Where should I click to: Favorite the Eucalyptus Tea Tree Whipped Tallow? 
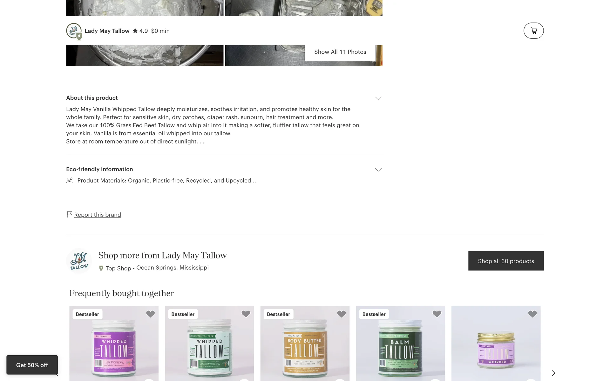(x=246, y=314)
